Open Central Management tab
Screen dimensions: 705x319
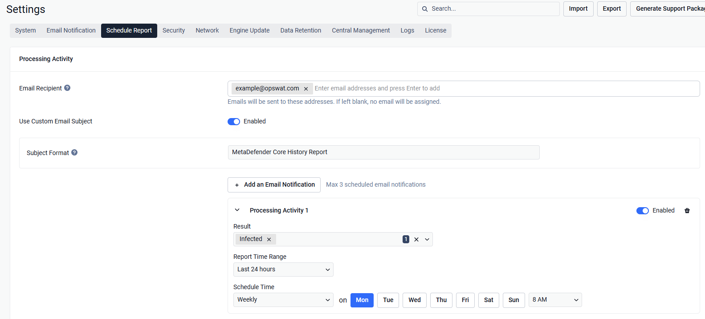coord(361,31)
